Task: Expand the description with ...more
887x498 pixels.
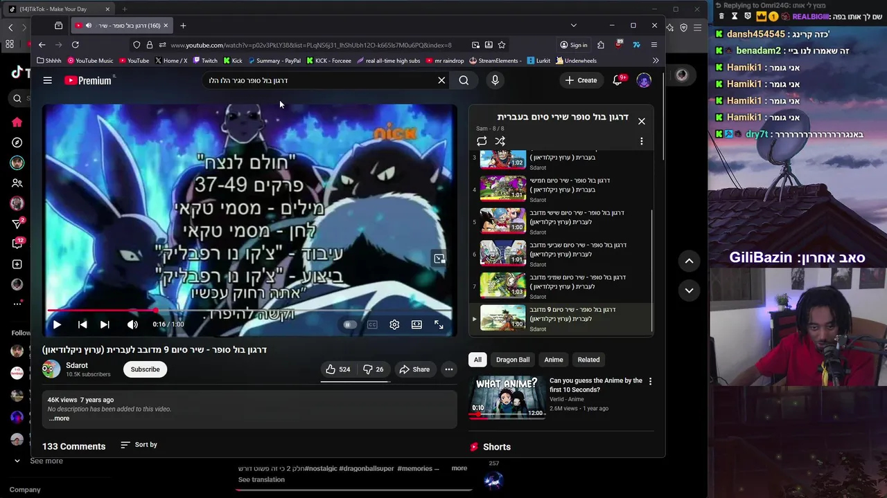Action: [59, 418]
